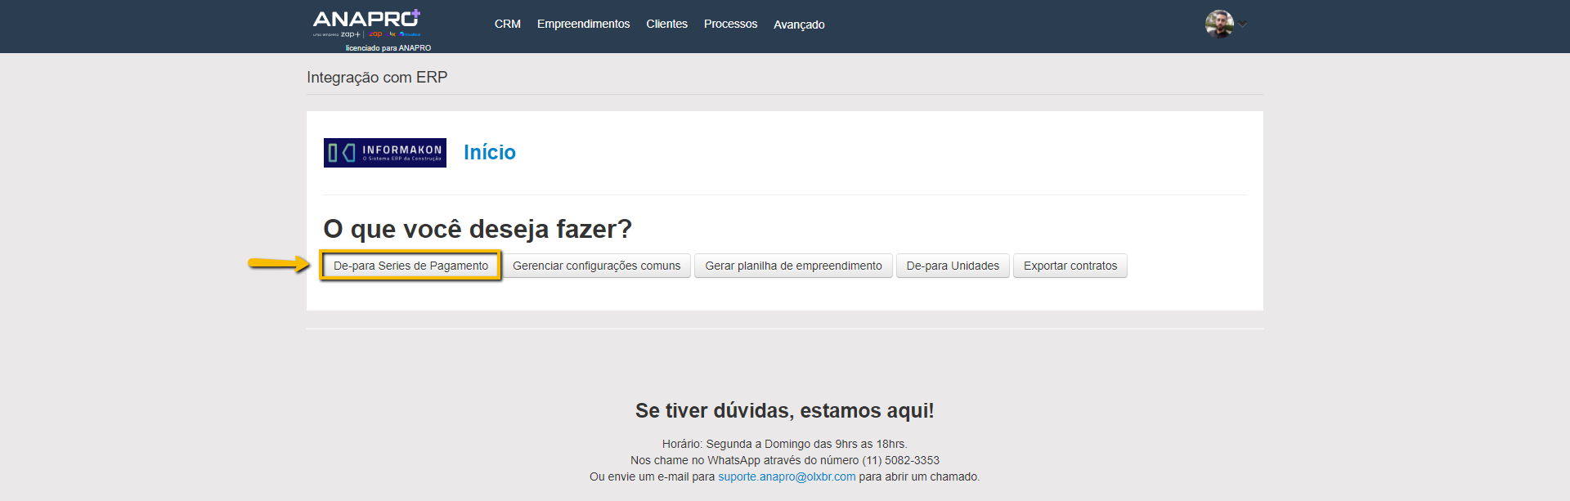Click the Informakon ERP logo

(x=385, y=153)
